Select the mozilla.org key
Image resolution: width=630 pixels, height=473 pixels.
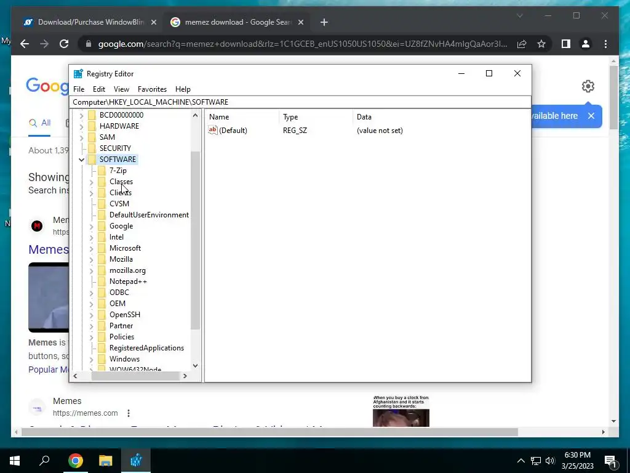(x=127, y=271)
